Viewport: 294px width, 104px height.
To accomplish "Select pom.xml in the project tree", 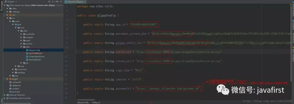I will click(x=16, y=92).
